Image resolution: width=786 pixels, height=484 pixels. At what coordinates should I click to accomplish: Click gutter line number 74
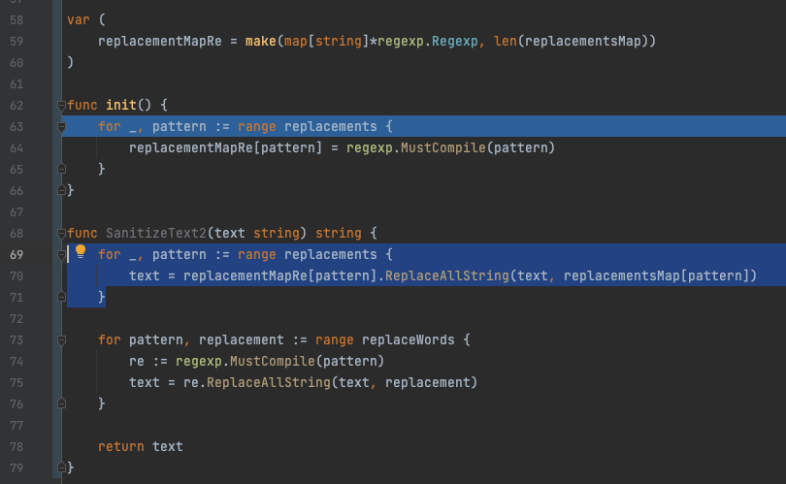point(18,361)
